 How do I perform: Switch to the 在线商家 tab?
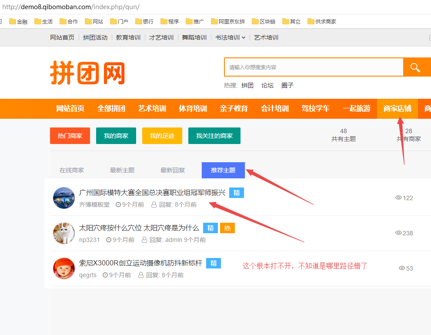[72, 170]
